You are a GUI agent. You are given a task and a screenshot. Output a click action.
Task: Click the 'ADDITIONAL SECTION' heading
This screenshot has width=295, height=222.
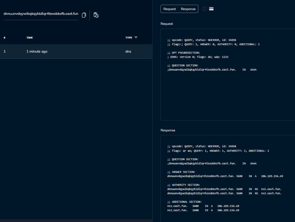[x=184, y=202]
